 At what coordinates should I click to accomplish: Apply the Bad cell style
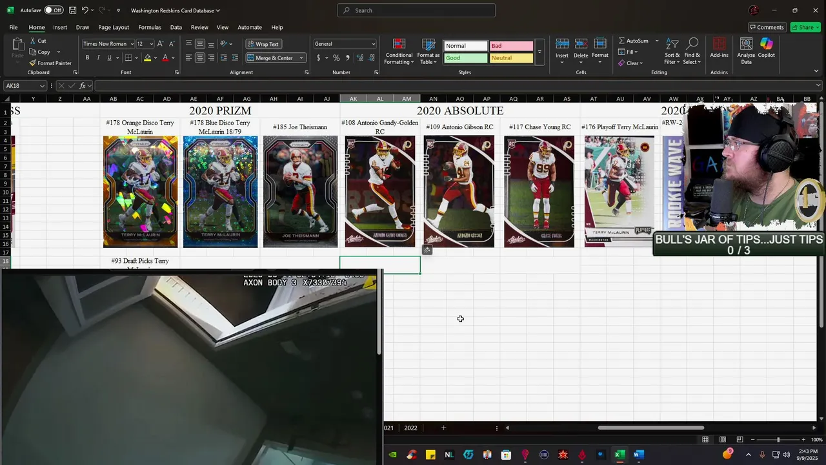[x=511, y=46]
